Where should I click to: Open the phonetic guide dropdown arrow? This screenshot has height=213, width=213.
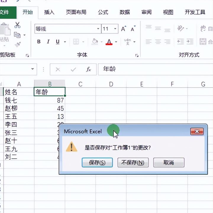[134, 42]
